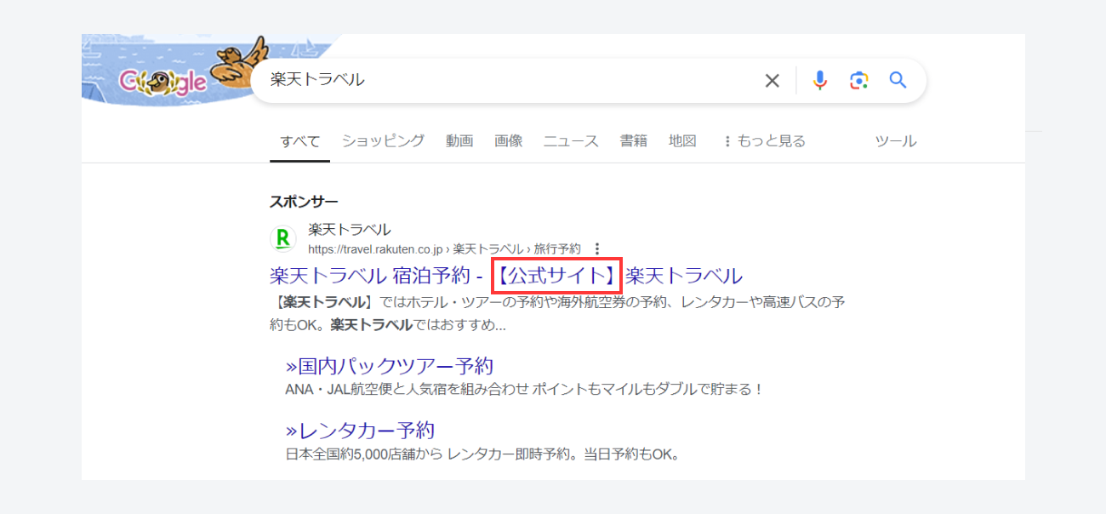Click the 【楽天トラベル】ではホテル snippet text
Viewport: 1106px width, 514px height.
(x=557, y=313)
